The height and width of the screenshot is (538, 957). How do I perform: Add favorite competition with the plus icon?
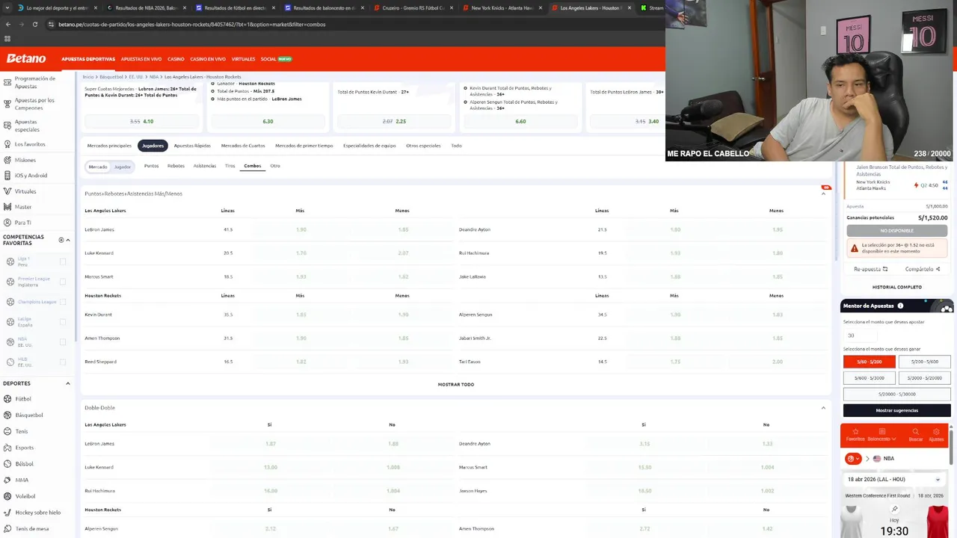pos(61,240)
